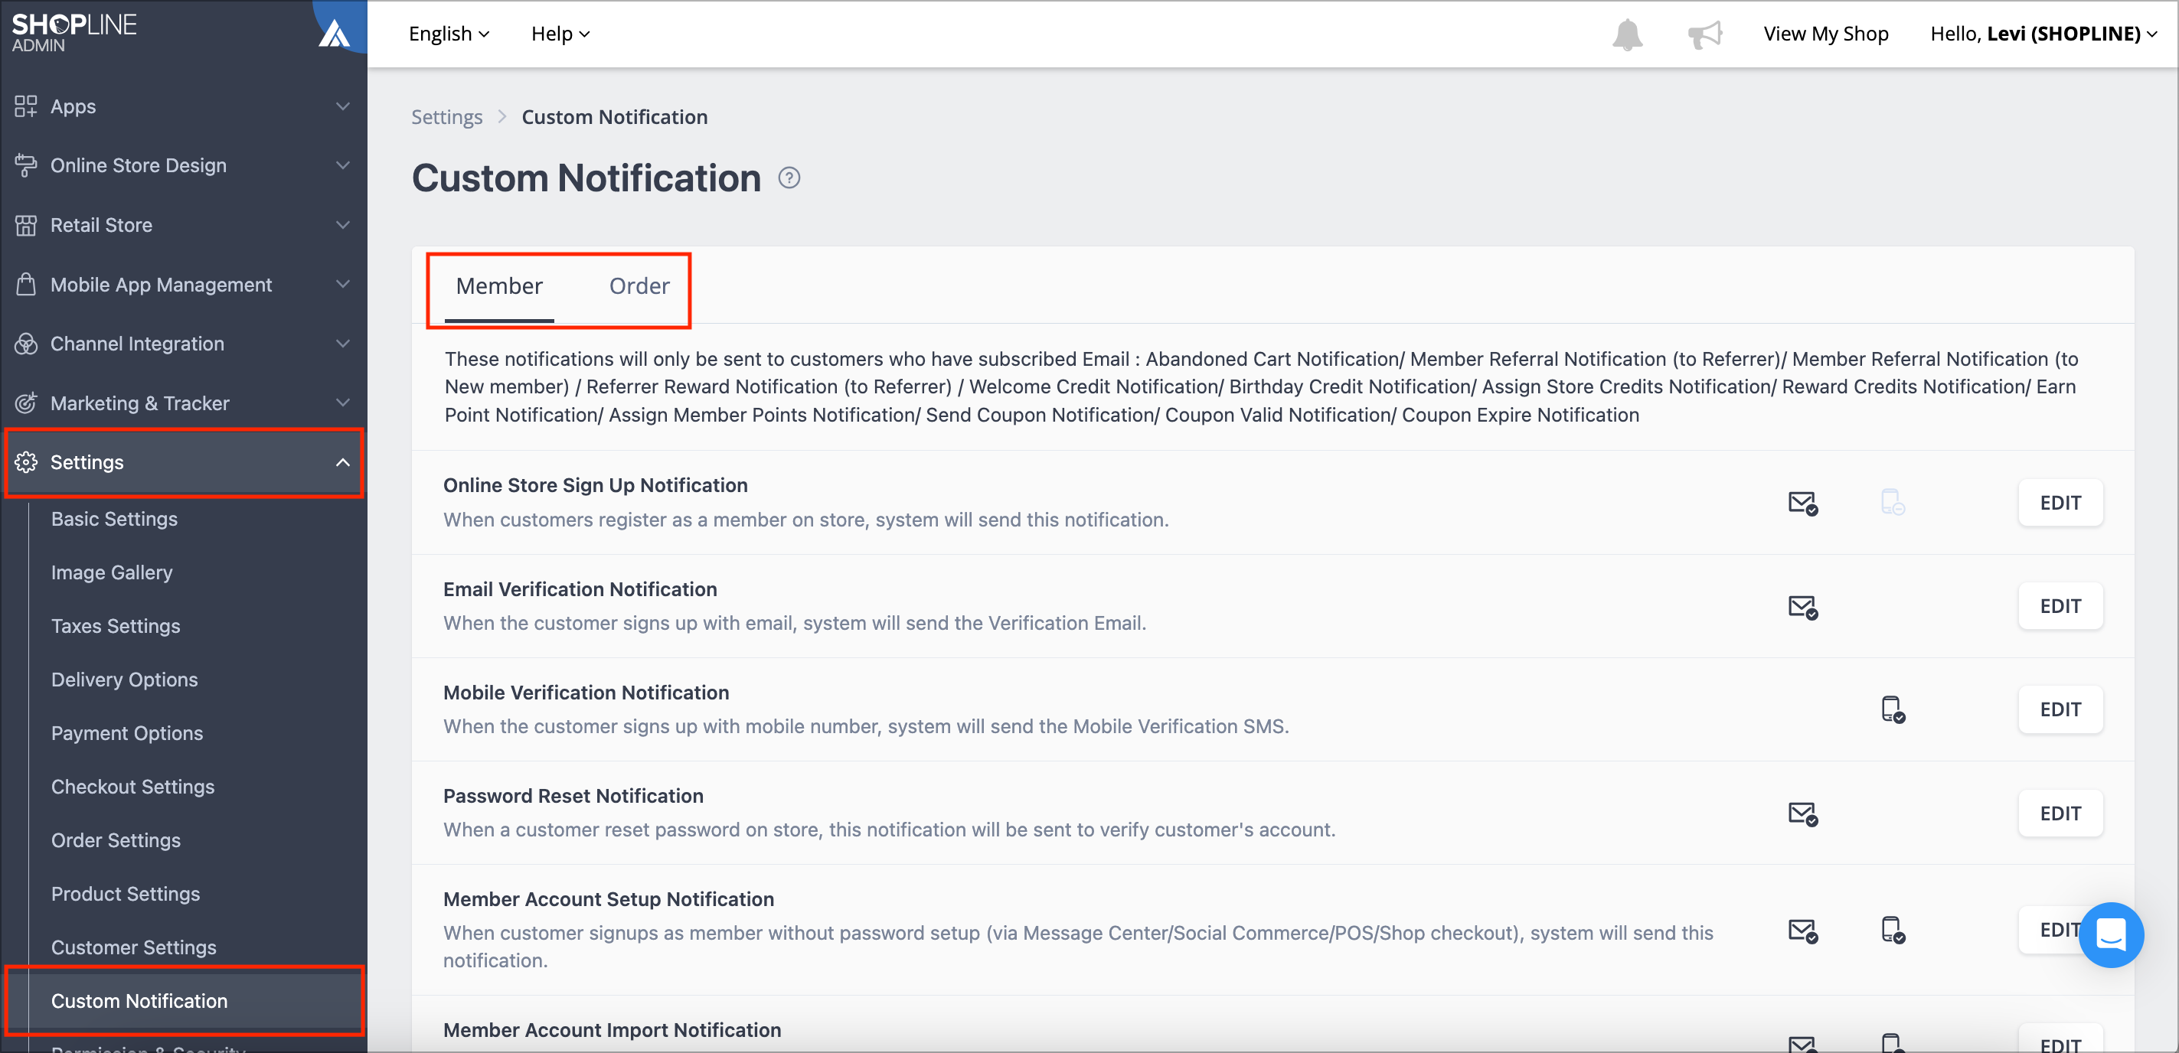Open Customer Settings in sidebar
The height and width of the screenshot is (1053, 2179).
(x=134, y=947)
